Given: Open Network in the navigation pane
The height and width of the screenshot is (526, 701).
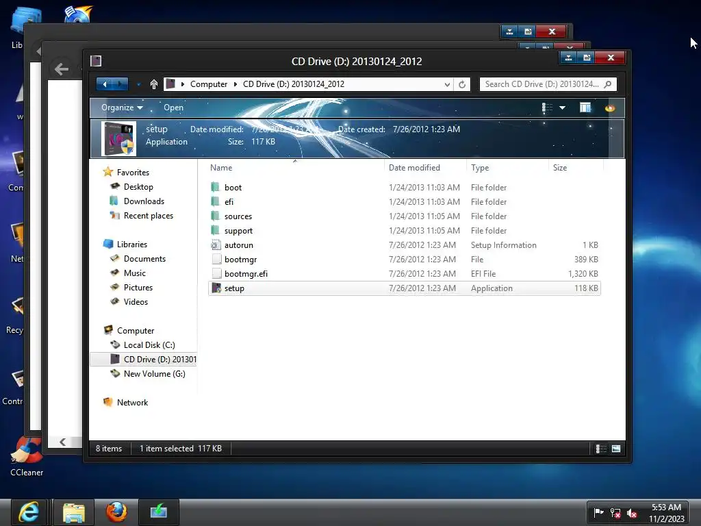Looking at the screenshot, I should 132,402.
